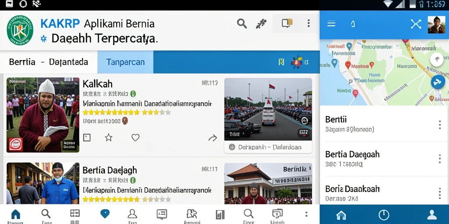Screen dimensions: 449x224
Task: Tap the KAKRP round green logo
Action: 20,30
